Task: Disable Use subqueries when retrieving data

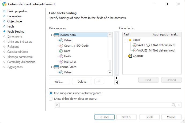Action: [51, 93]
